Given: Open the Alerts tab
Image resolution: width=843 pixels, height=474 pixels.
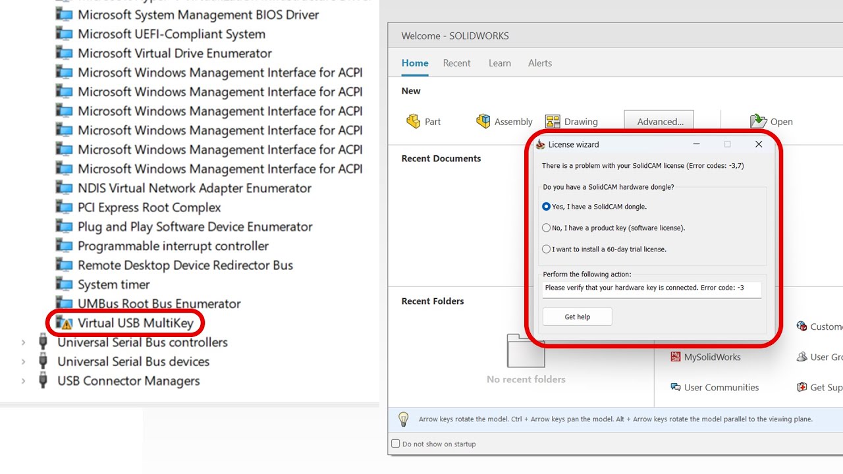Looking at the screenshot, I should 540,63.
